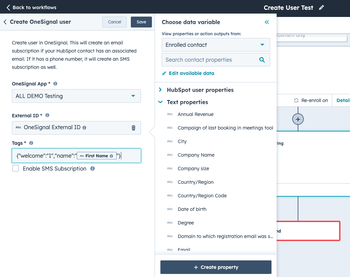Click pencil icon beside Edit available data
The height and width of the screenshot is (277, 350).
click(x=164, y=73)
